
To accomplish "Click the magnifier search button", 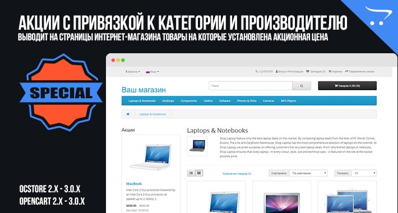I will 302,86.
